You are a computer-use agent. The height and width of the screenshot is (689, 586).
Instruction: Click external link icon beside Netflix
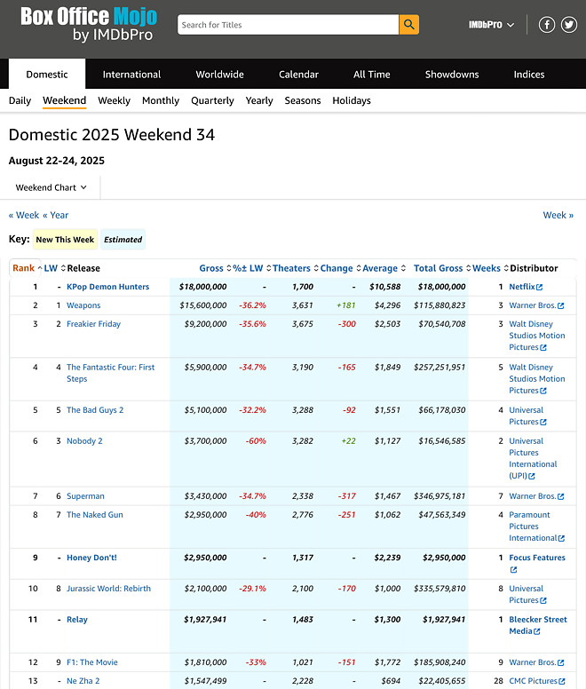click(x=539, y=288)
